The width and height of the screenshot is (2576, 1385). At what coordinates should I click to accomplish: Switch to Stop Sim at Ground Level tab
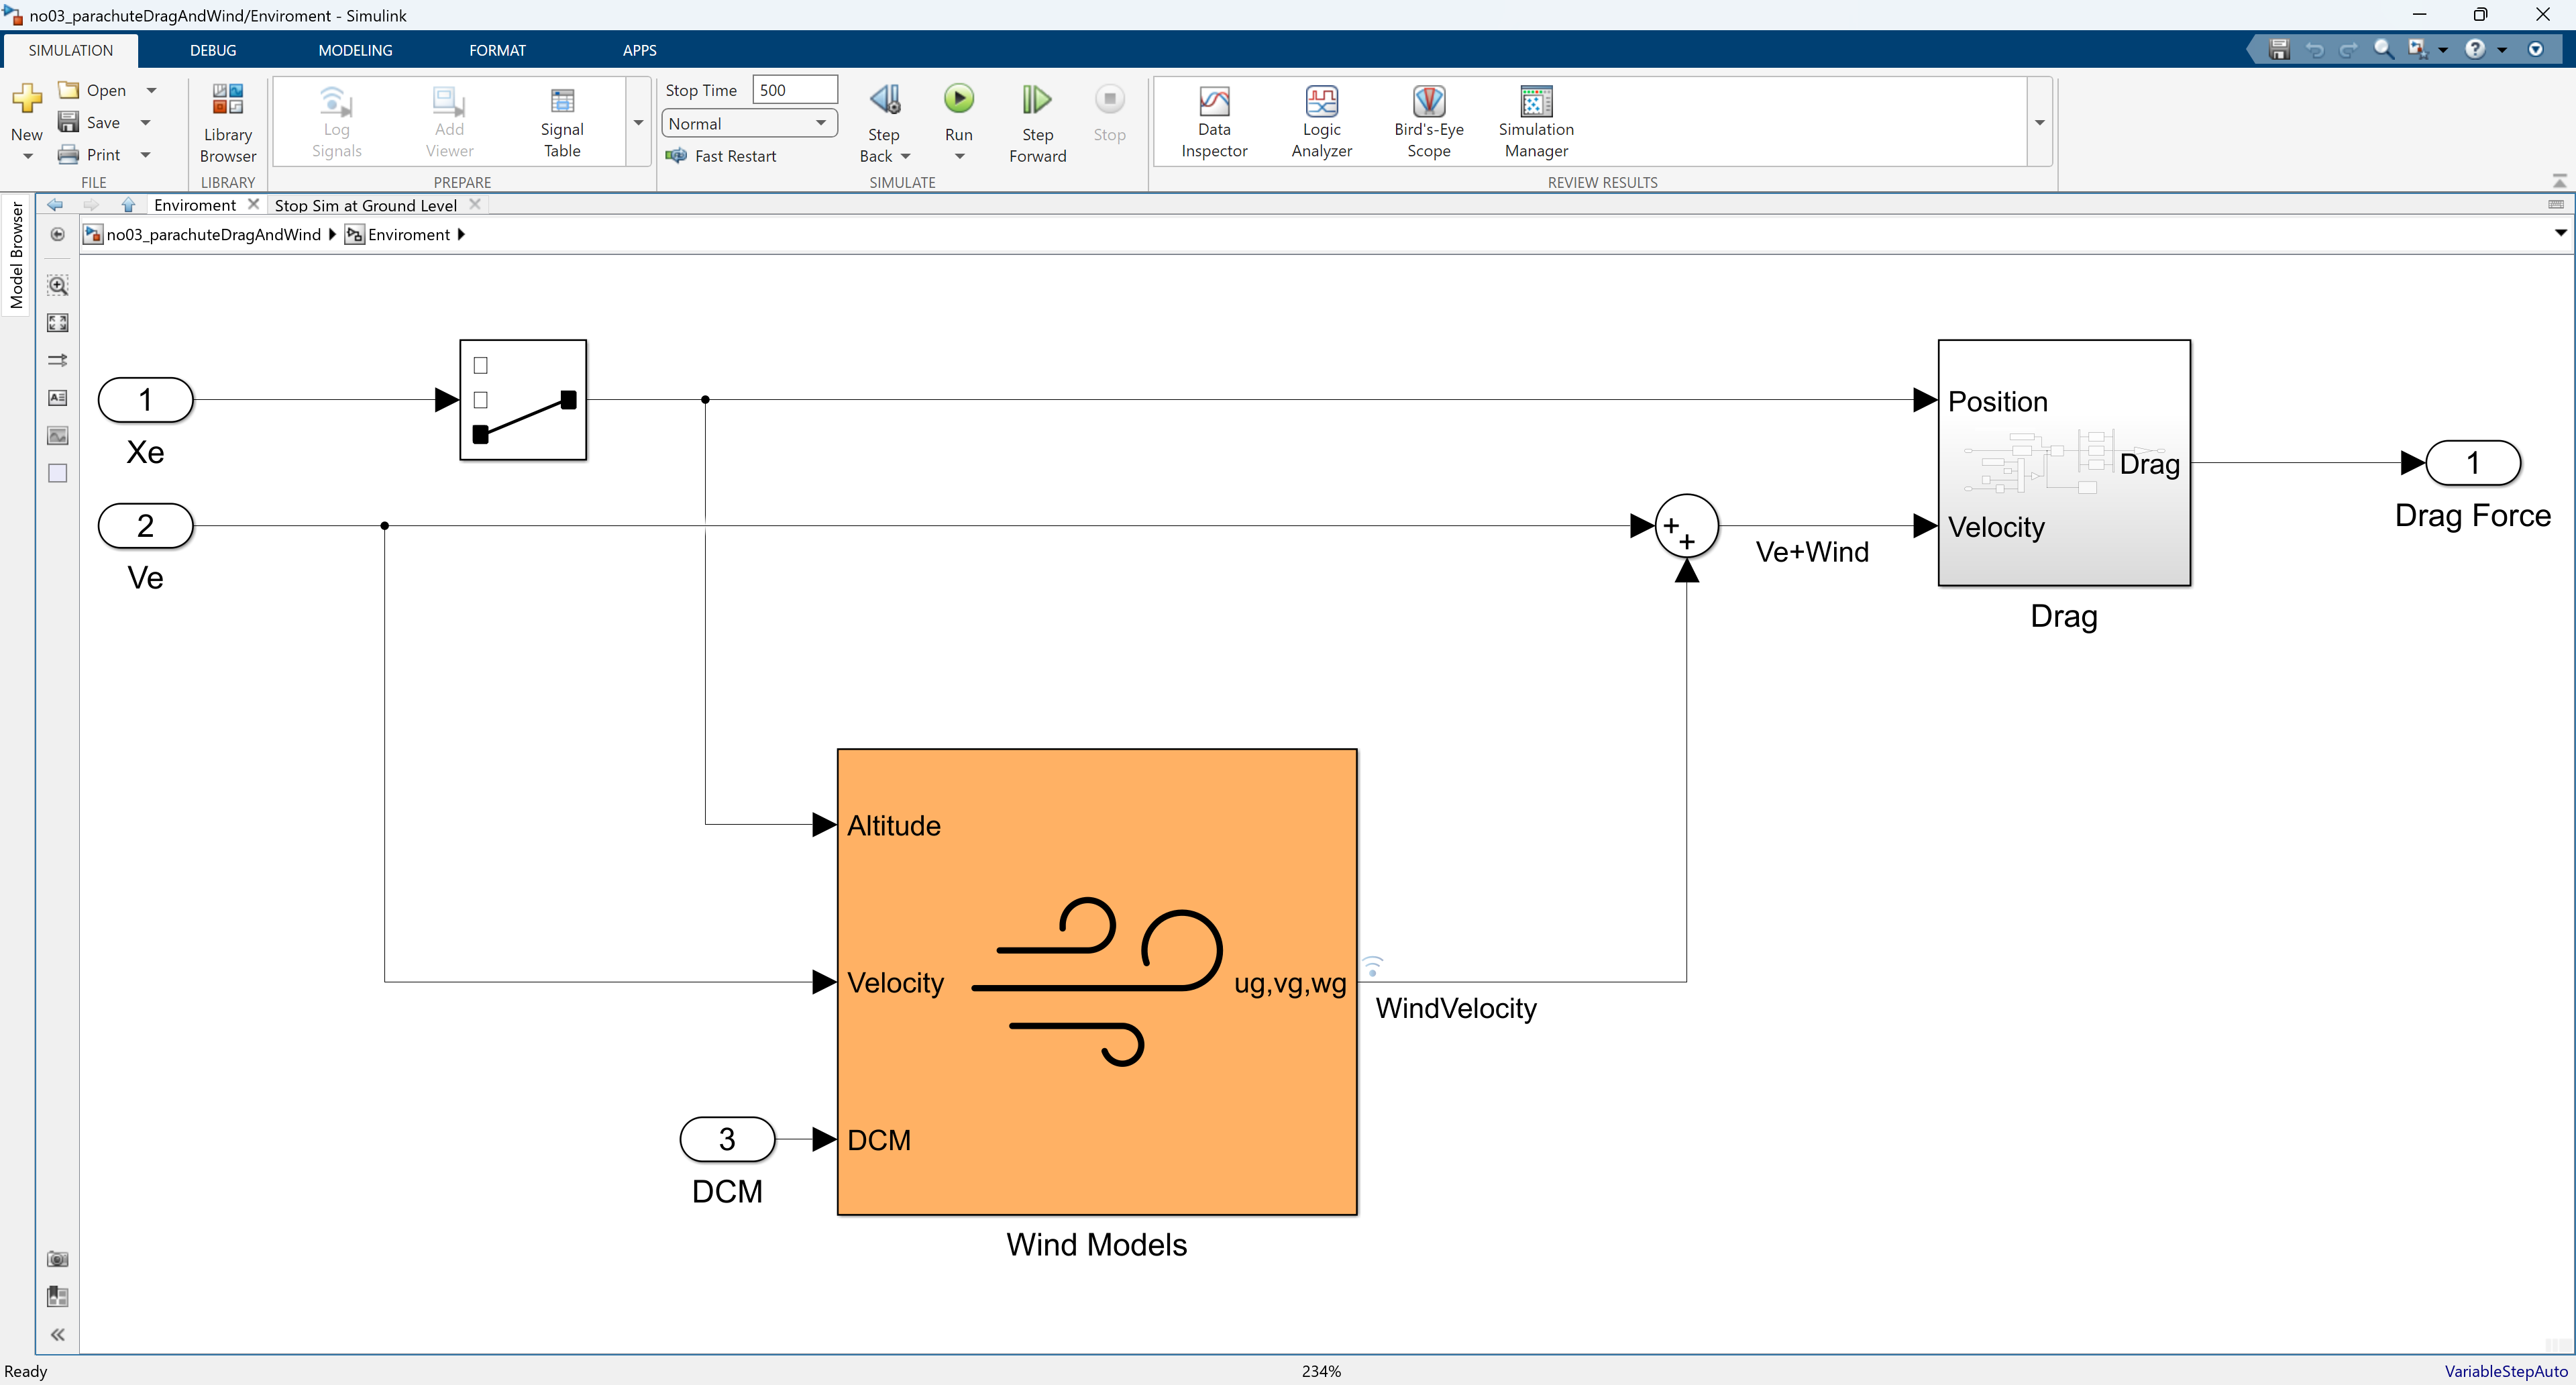point(365,205)
